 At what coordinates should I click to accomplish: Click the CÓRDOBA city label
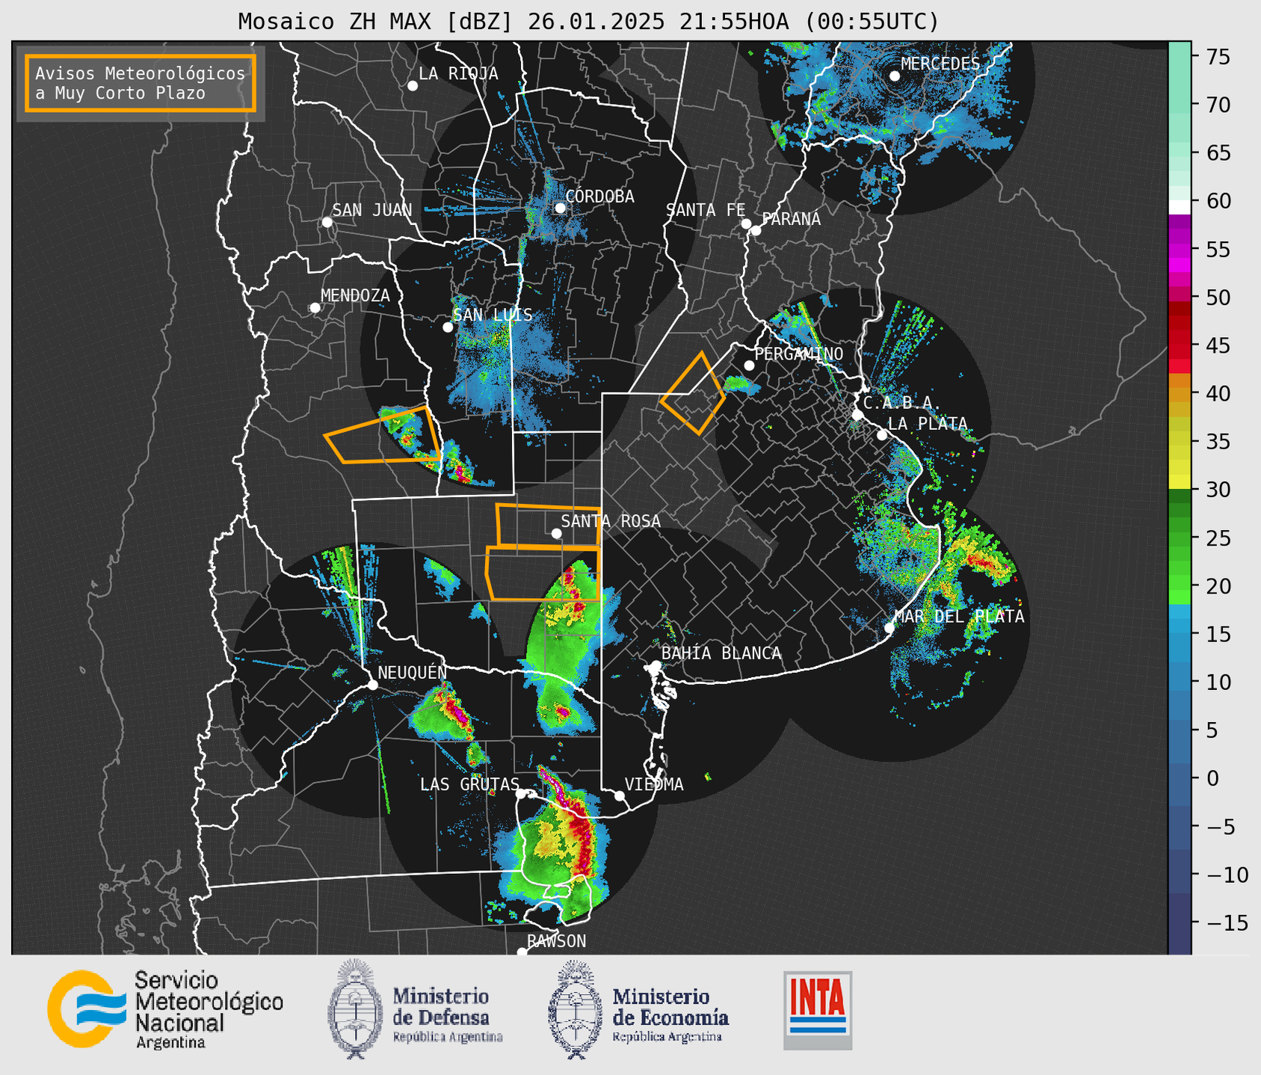[599, 197]
